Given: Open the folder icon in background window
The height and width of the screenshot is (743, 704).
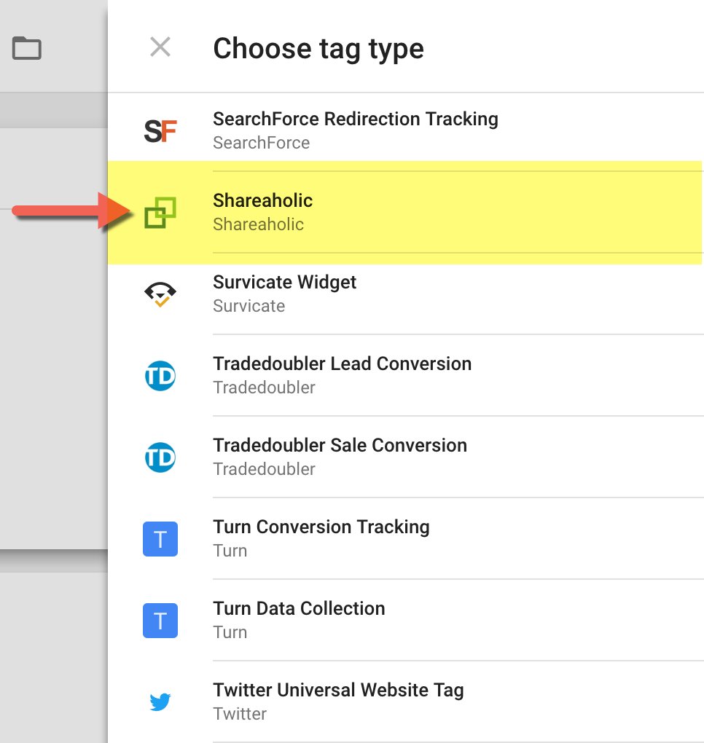Looking at the screenshot, I should (26, 48).
